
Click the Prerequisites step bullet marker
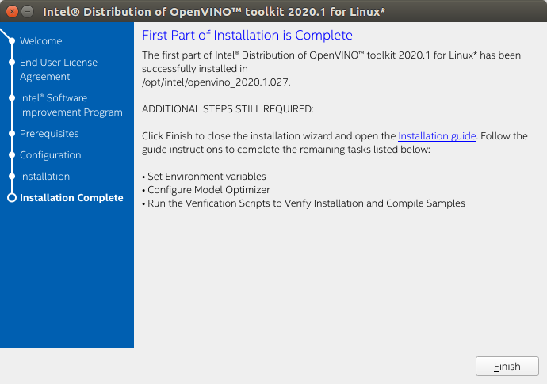pyautogui.click(x=11, y=134)
